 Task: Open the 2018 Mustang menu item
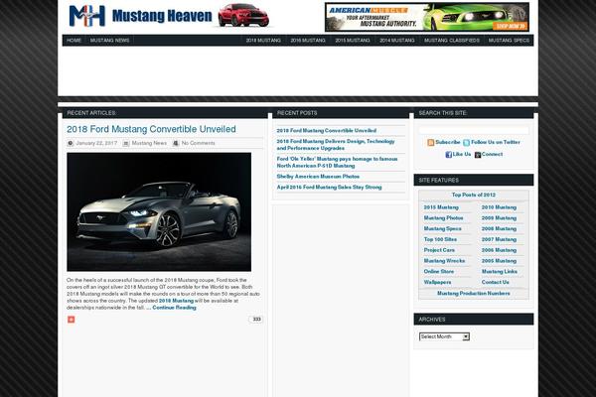(x=263, y=41)
